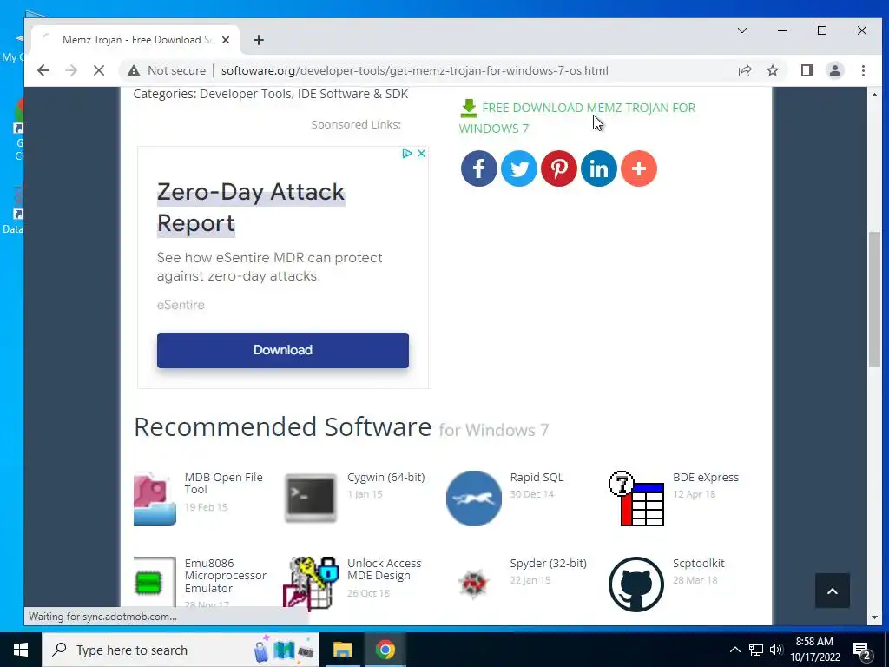Click Not secure warning icon
This screenshot has height=667, width=889.
coord(133,70)
